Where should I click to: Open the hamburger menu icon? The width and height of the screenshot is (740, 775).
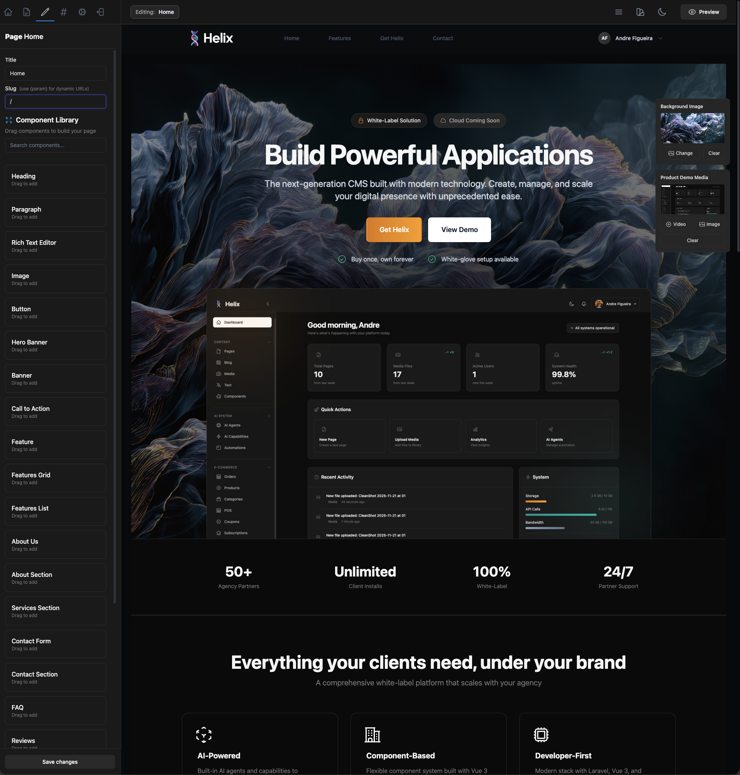tap(618, 12)
